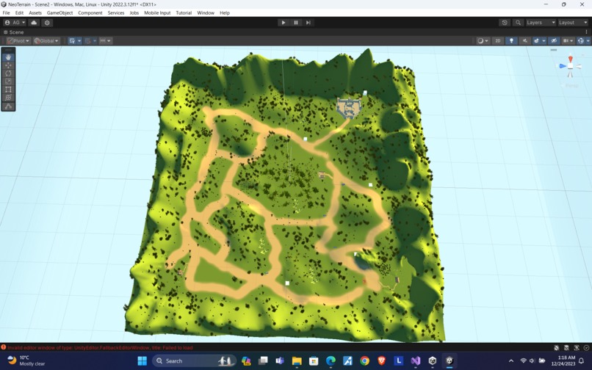Select the Scene tab

coord(14,32)
